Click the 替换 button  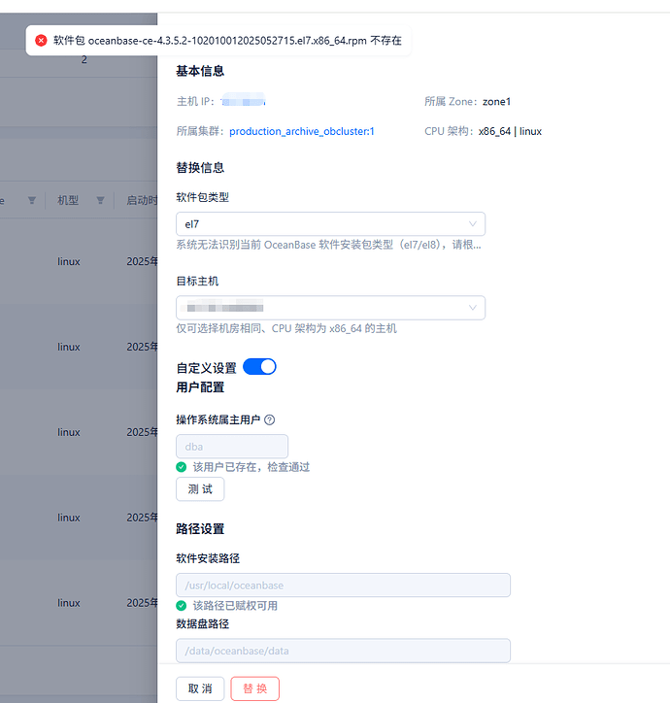[x=255, y=688]
